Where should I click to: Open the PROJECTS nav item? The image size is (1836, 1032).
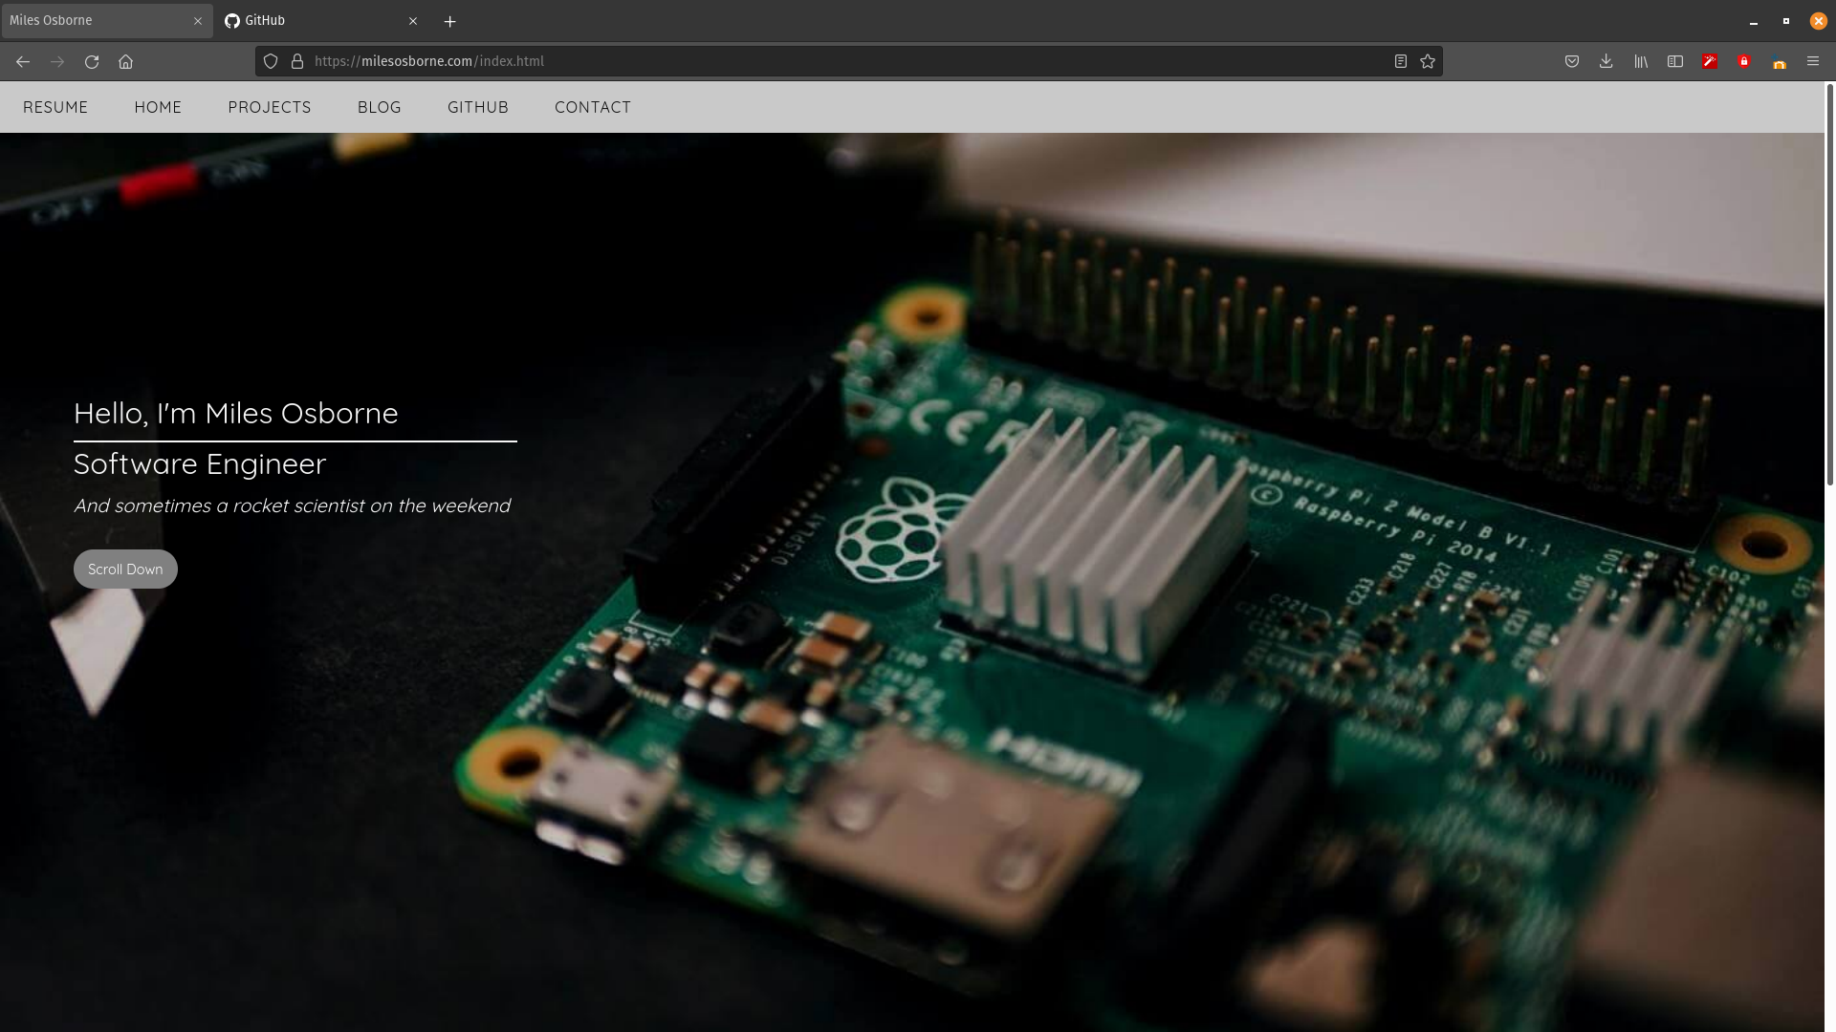pos(270,107)
